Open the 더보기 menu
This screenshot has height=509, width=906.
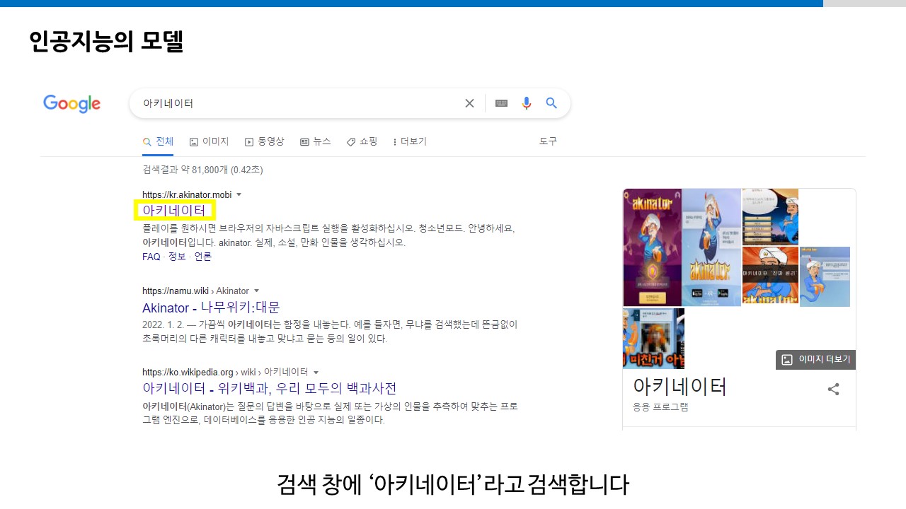tap(410, 141)
